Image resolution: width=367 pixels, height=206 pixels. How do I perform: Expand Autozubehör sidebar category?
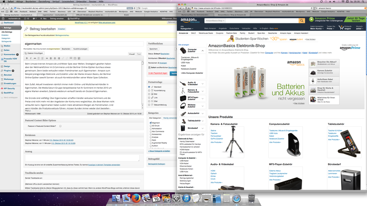pos(203,113)
